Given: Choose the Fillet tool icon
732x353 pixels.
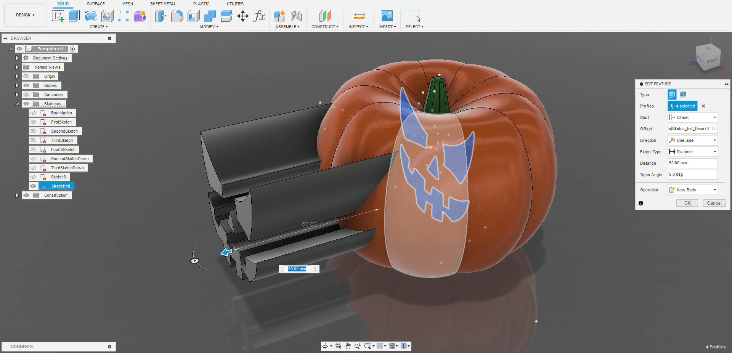Looking at the screenshot, I should coord(177,16).
